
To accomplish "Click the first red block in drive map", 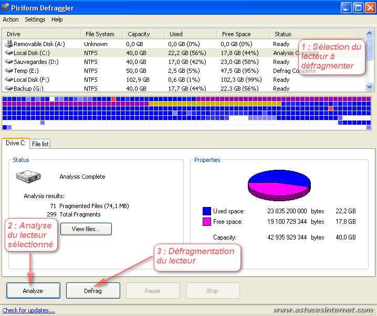I will pyautogui.click(x=113, y=99).
